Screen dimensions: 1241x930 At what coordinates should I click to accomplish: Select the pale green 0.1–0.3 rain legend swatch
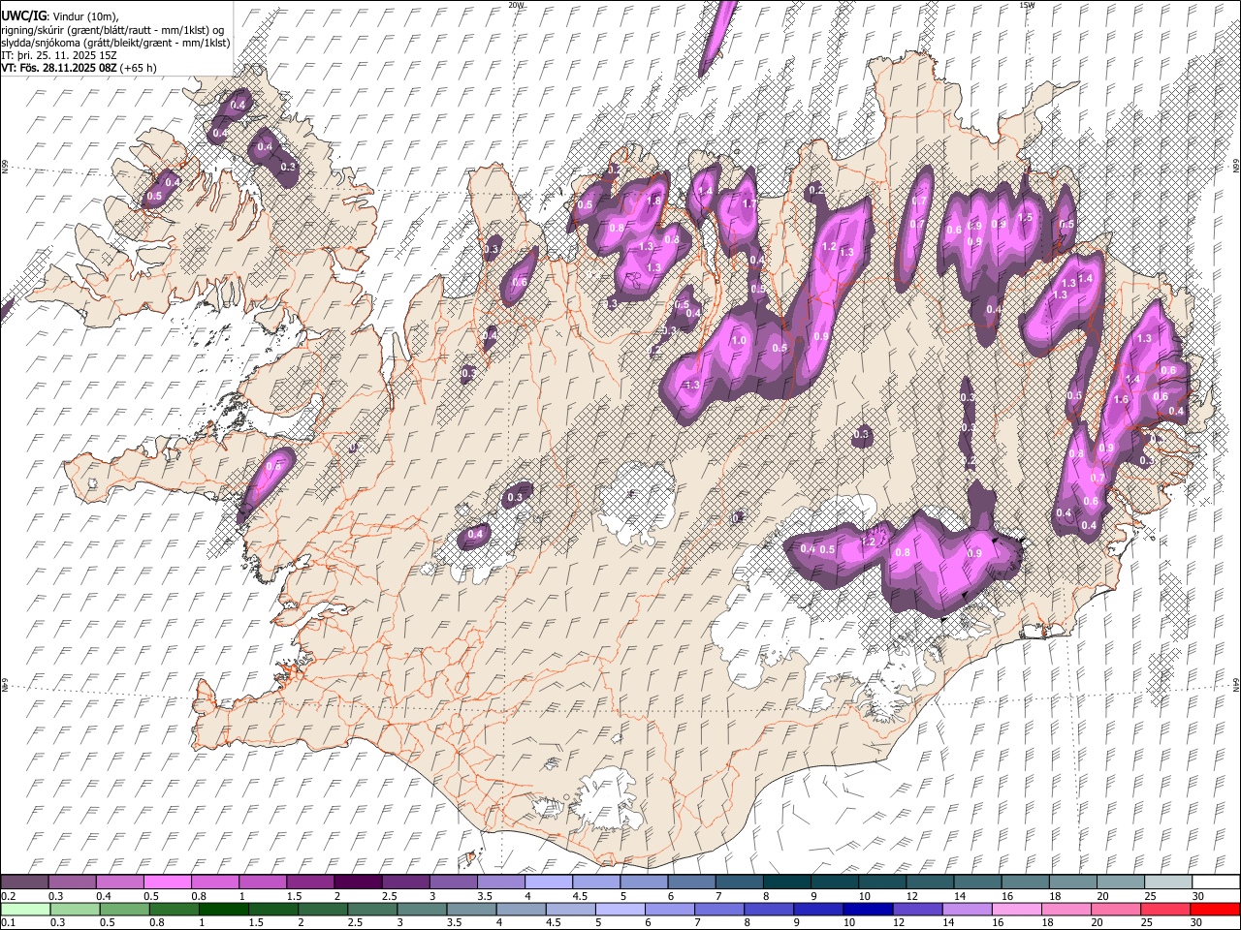click(25, 910)
